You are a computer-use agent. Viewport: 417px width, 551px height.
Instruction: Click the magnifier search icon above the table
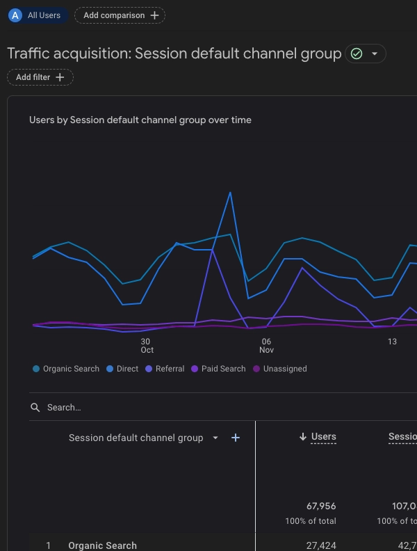(x=35, y=407)
